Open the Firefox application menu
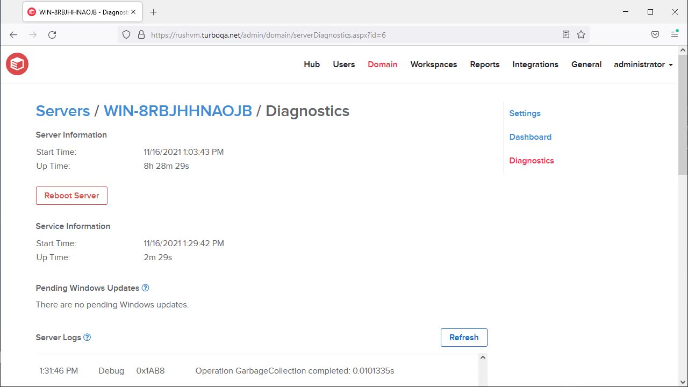The height and width of the screenshot is (387, 688). 675,34
